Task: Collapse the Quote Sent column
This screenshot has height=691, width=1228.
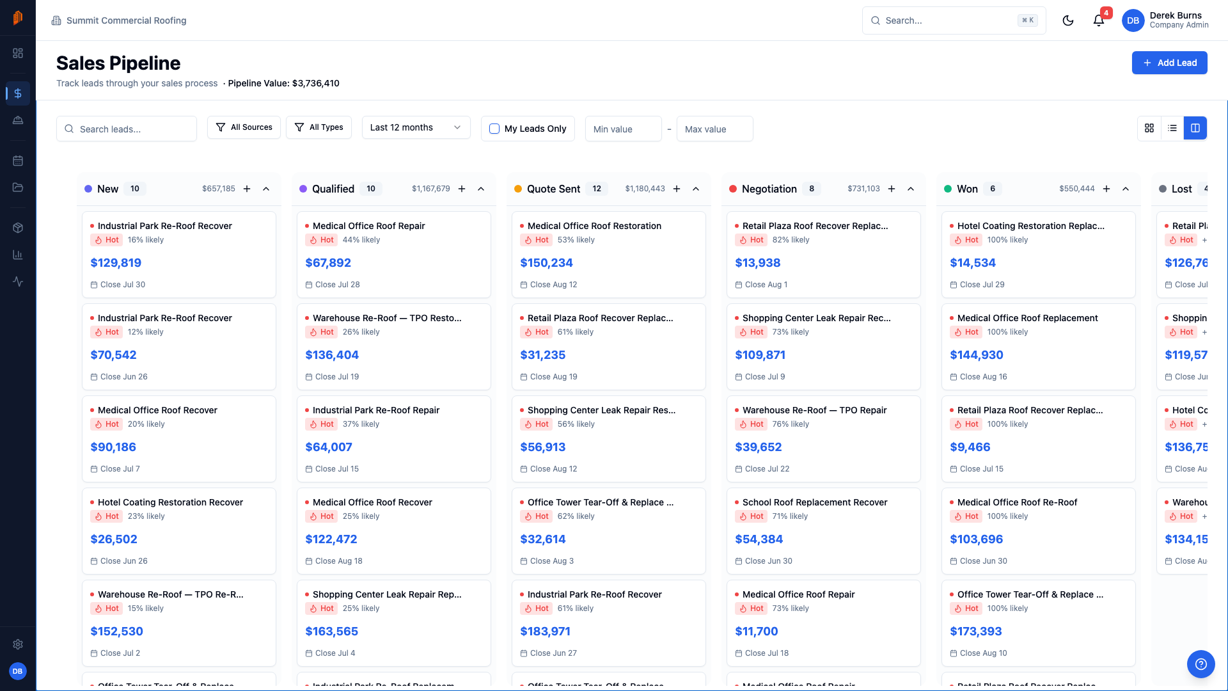Action: click(x=696, y=189)
